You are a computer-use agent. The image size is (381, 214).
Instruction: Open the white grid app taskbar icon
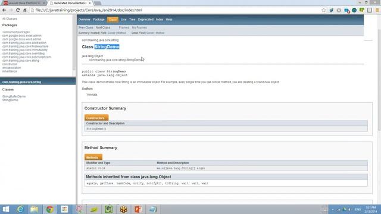(x=64, y=209)
